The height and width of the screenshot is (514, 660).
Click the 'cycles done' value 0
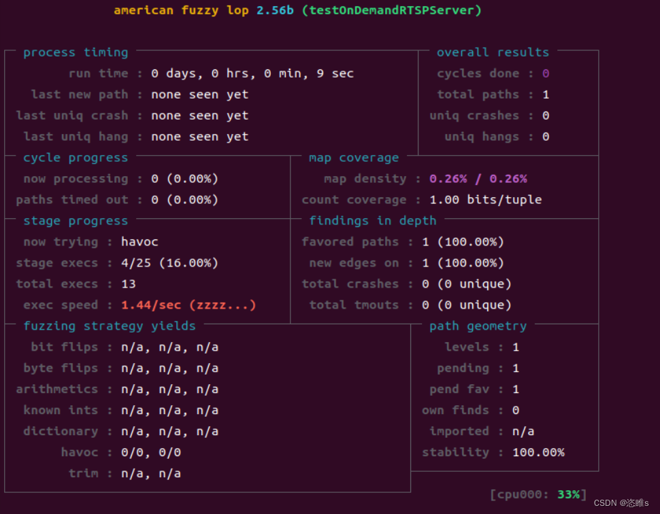pos(546,73)
